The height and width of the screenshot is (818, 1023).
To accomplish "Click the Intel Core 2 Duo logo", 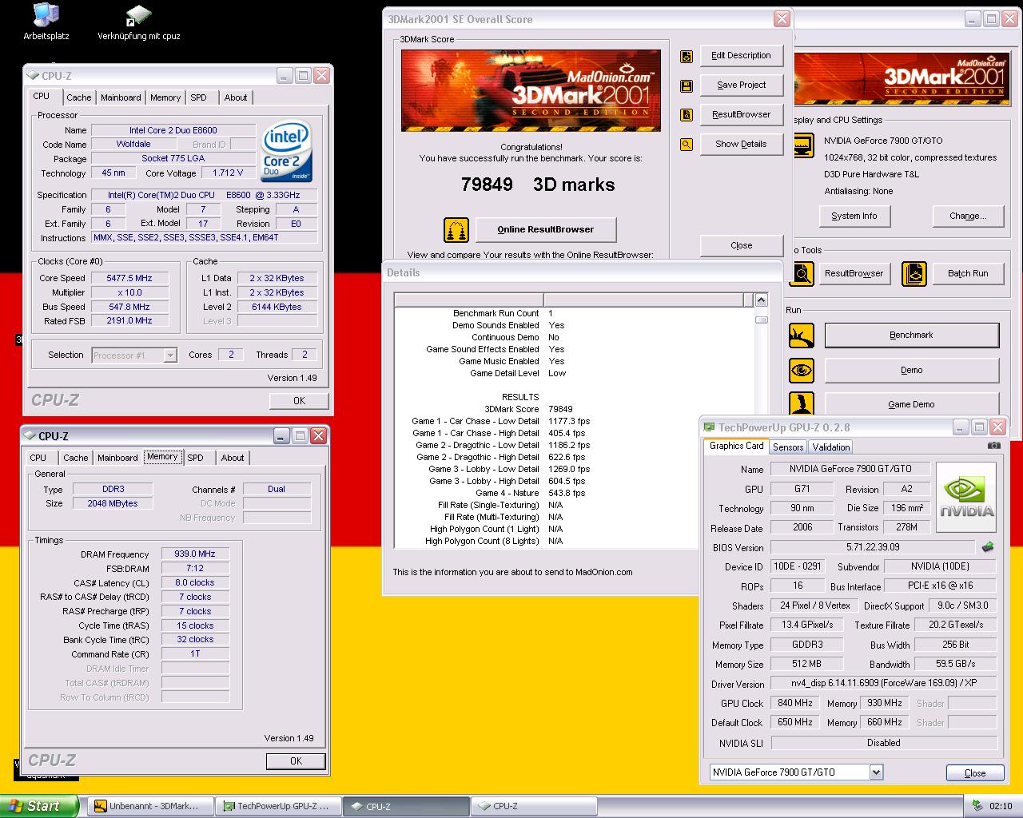I will click(x=286, y=152).
